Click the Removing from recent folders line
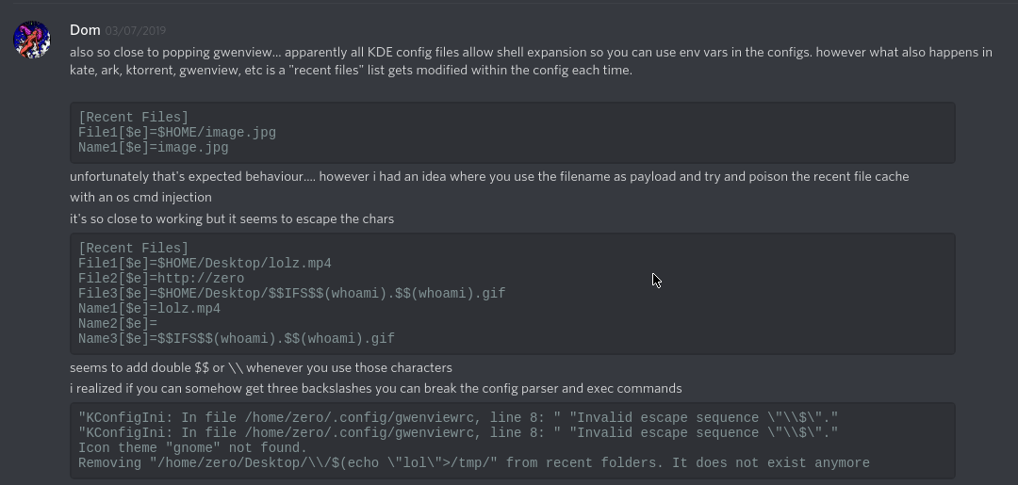Viewport: 1018px width, 485px height. [x=473, y=463]
